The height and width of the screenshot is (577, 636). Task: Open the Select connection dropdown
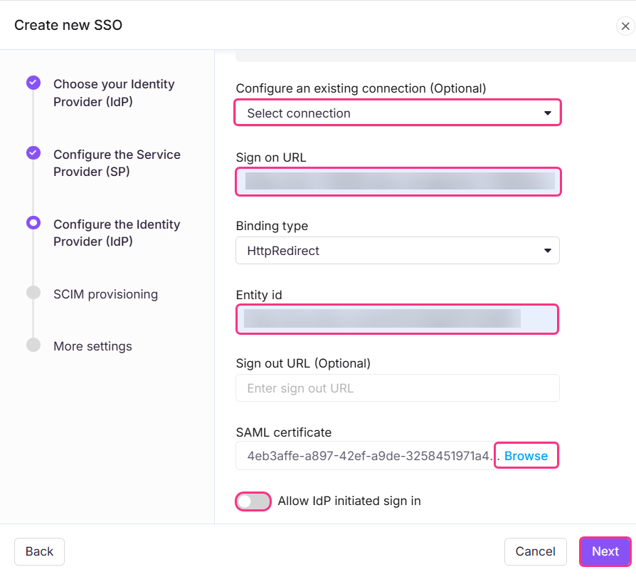pyautogui.click(x=398, y=113)
